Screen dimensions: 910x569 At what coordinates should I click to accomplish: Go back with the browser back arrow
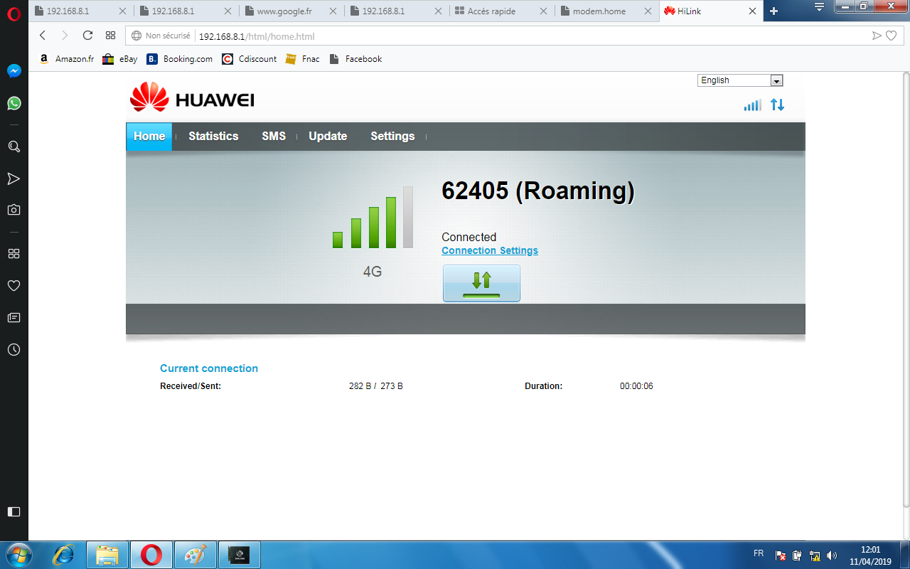(43, 36)
